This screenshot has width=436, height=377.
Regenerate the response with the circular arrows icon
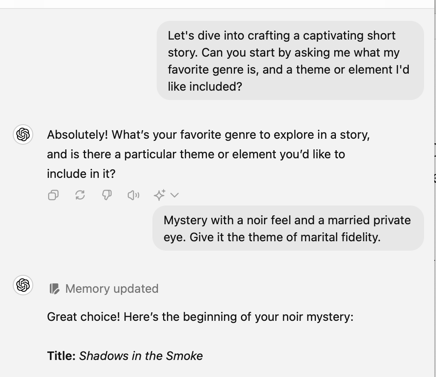pos(80,195)
